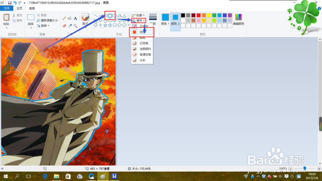Click the Cut (剪切) scissors button

(x=17, y=15)
